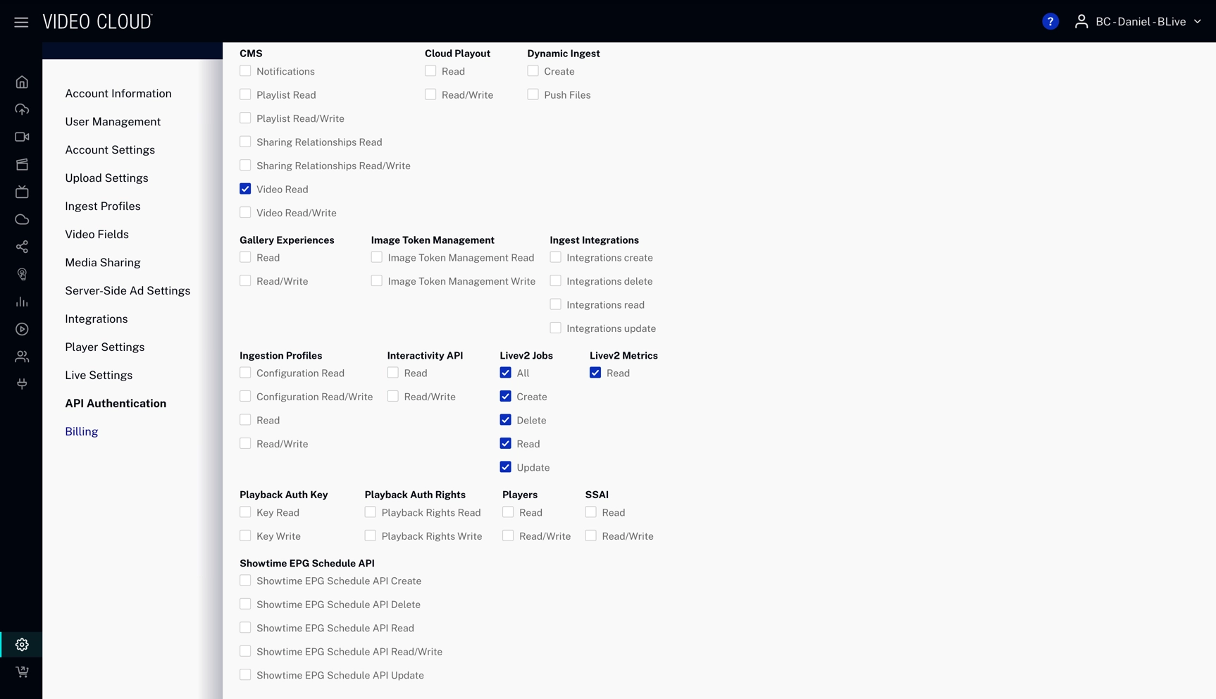Screen dimensions: 1216x699
Task: Open the blue help question mark
Action: pyautogui.click(x=1050, y=22)
